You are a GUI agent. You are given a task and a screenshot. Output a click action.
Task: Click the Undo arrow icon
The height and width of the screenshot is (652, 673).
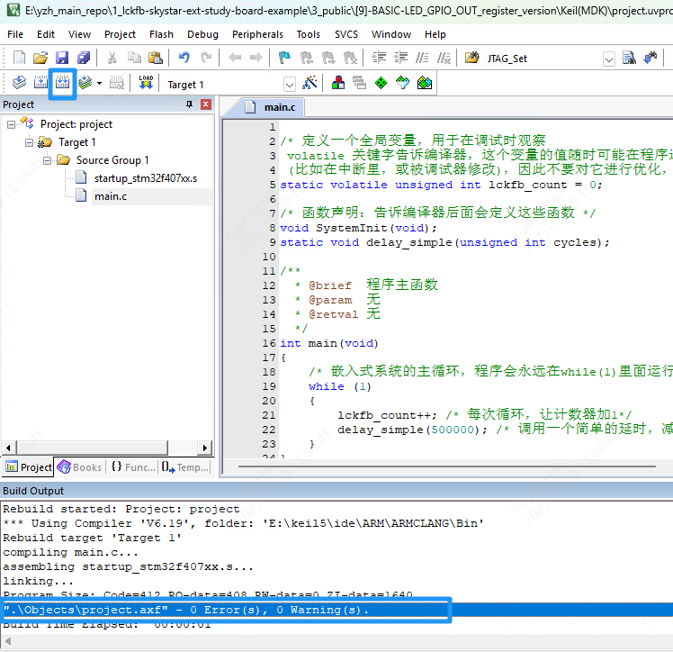click(184, 58)
